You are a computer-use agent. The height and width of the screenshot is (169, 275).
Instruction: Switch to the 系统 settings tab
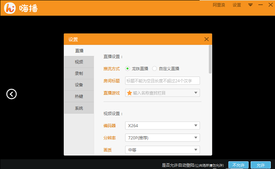(x=79, y=108)
